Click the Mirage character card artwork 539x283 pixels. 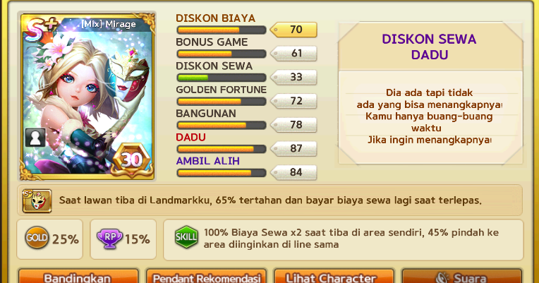coord(87,97)
